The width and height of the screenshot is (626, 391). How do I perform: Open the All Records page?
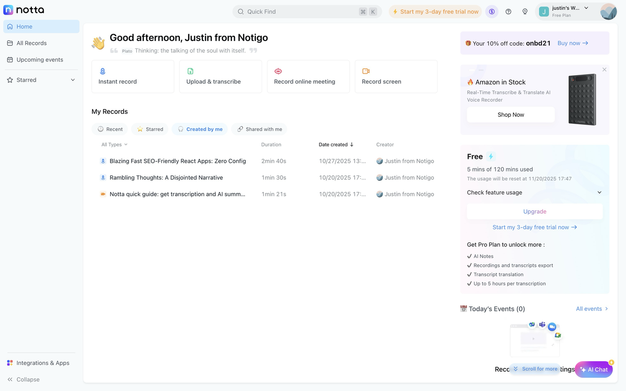click(32, 43)
